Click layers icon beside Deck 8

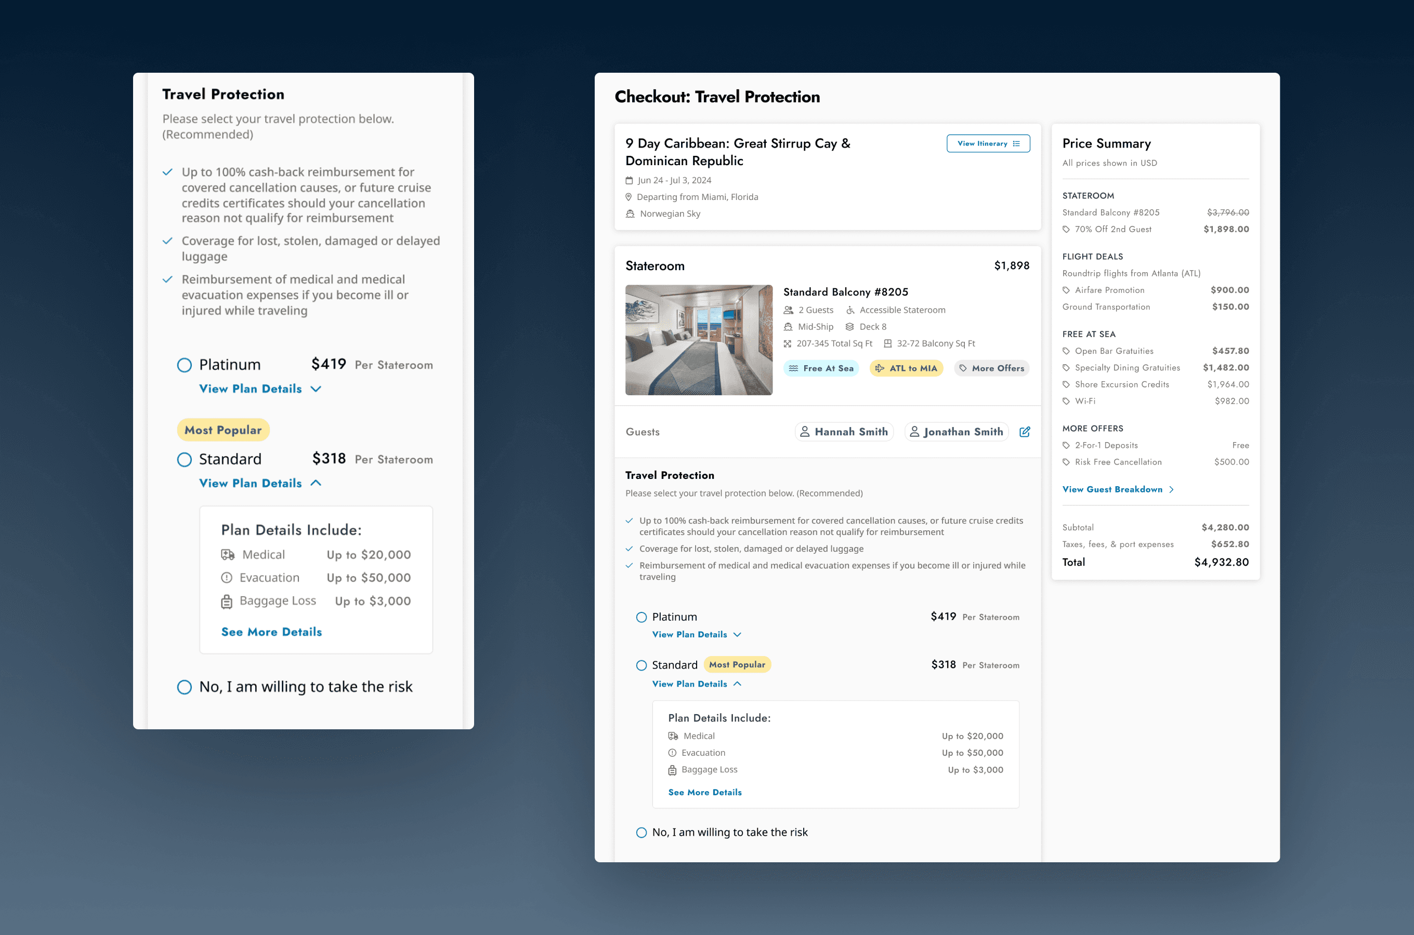pos(849,327)
